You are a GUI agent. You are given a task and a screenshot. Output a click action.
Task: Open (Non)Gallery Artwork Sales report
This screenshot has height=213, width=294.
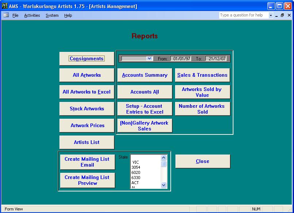(144, 125)
